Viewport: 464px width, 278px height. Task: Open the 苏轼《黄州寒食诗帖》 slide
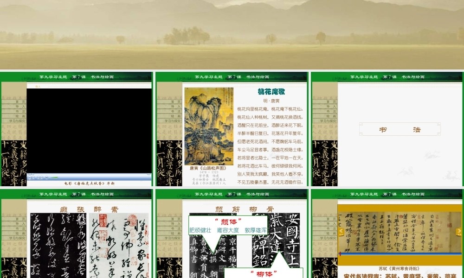tap(387, 234)
